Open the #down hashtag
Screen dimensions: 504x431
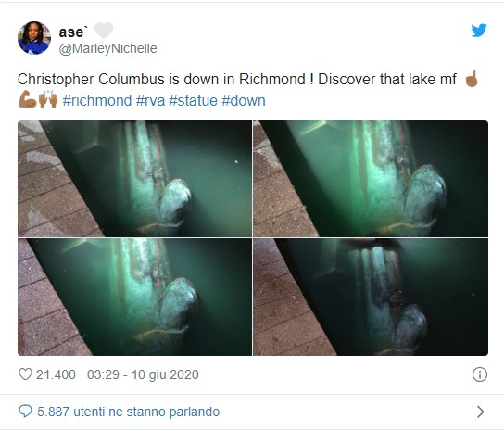244,100
